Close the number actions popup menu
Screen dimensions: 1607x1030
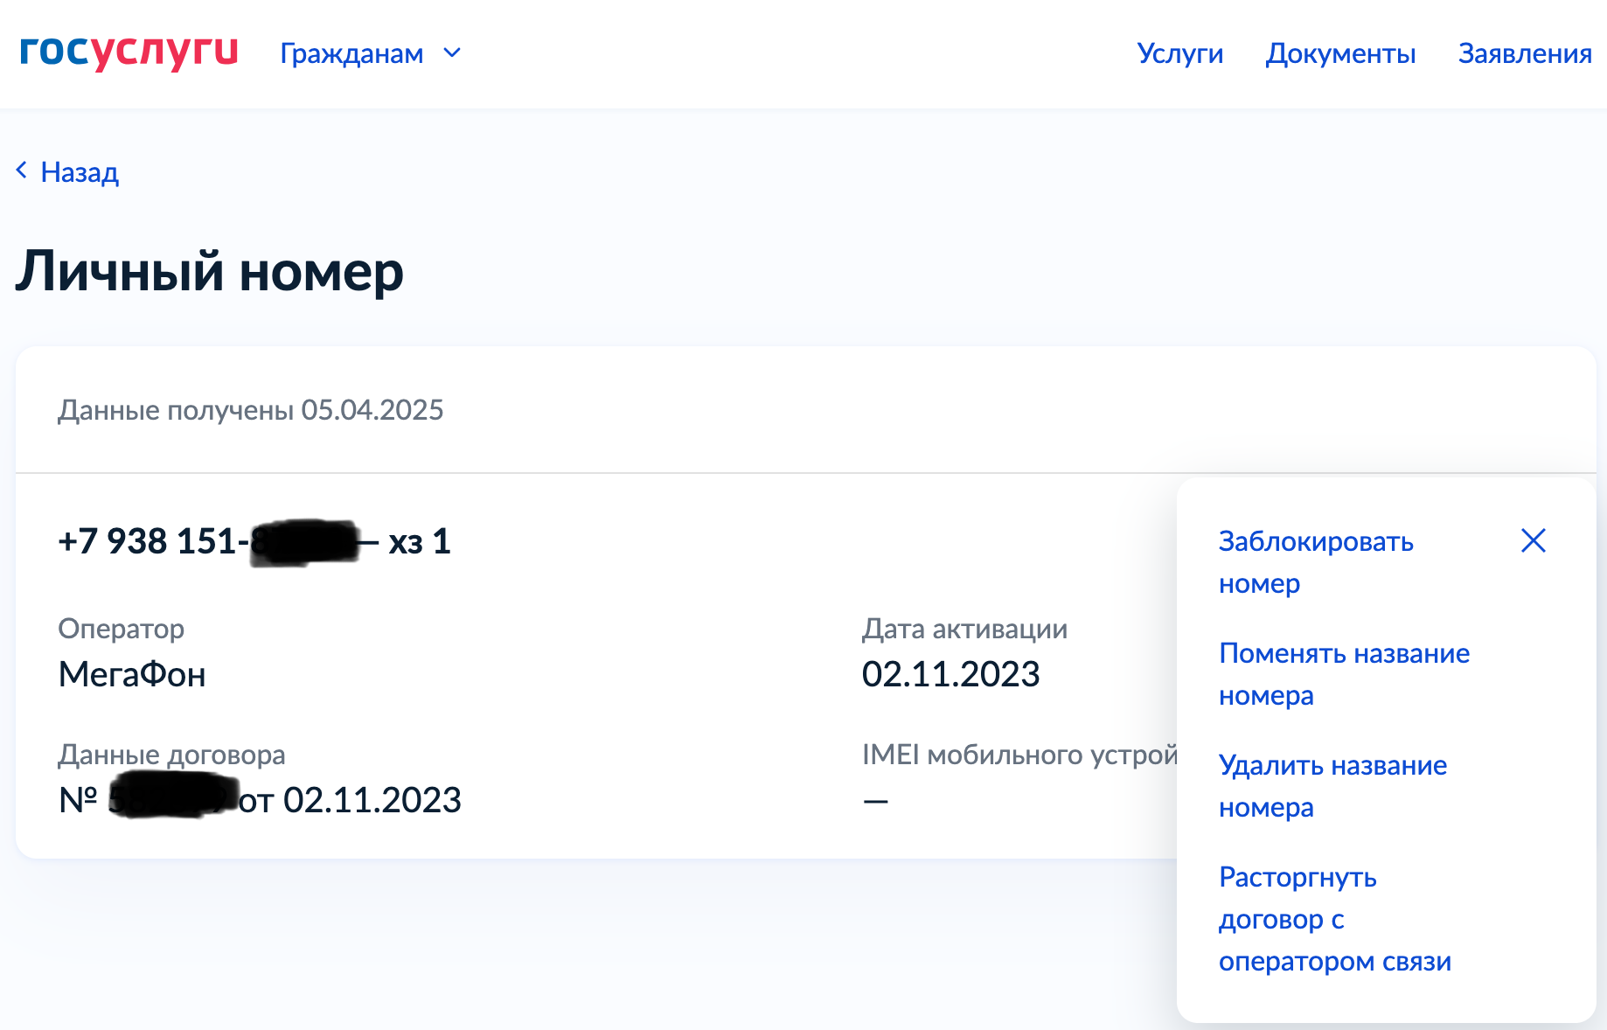pos(1533,540)
